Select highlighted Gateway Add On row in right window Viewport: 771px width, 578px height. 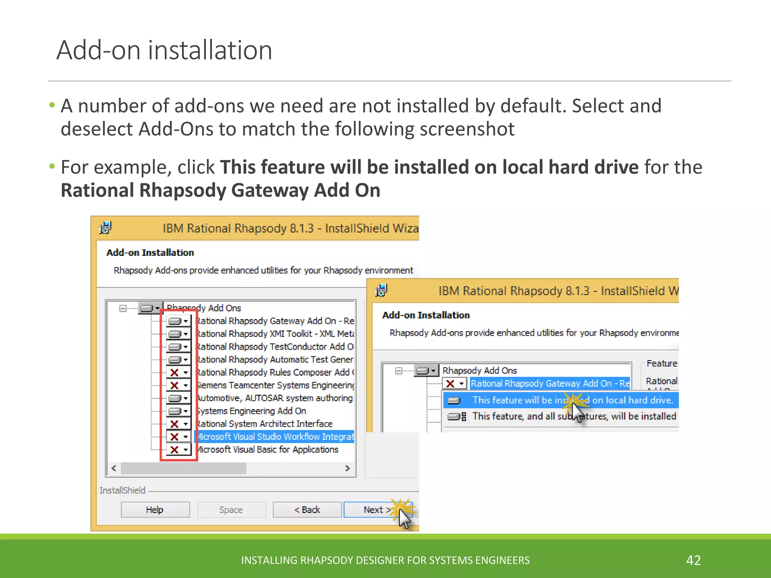pos(550,383)
